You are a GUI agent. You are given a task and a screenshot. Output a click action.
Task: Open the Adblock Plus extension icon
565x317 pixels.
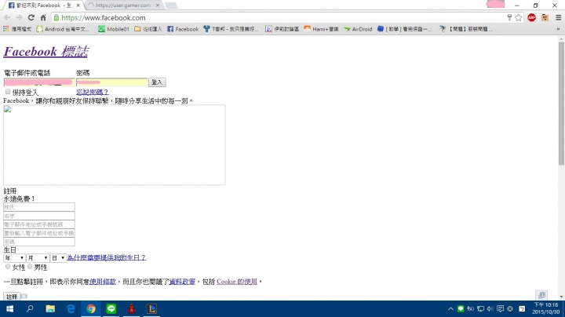pos(531,17)
